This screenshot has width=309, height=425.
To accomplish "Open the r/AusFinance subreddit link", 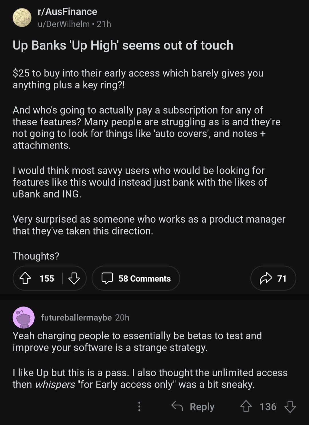I will click(68, 12).
